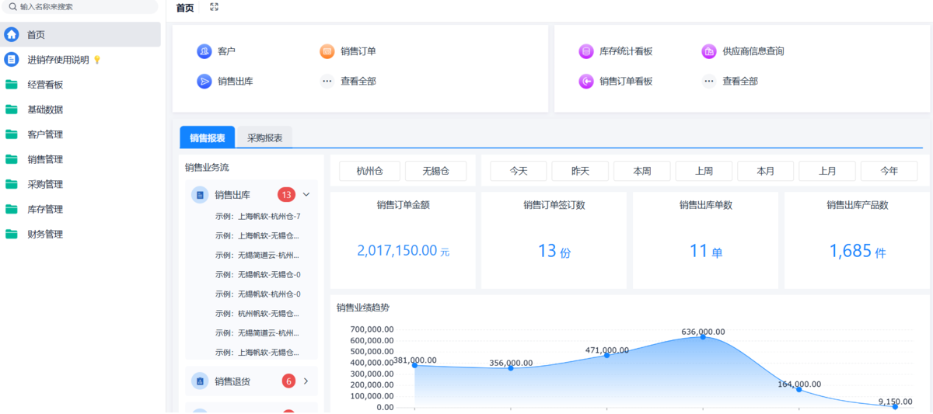Open the 客户 quick-link icon
This screenshot has height=414, width=933.
coord(204,51)
